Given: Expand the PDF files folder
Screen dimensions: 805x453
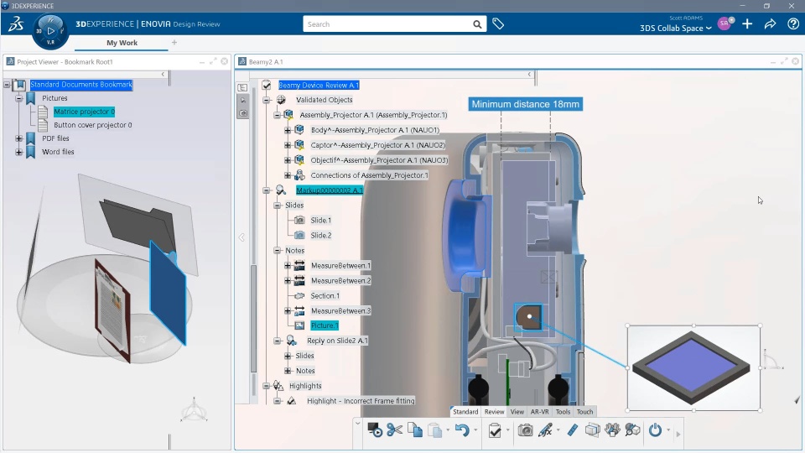Looking at the screenshot, I should [x=19, y=138].
